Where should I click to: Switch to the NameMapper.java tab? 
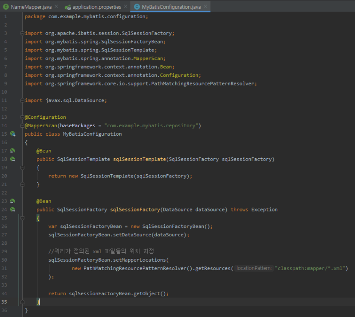(x=29, y=7)
